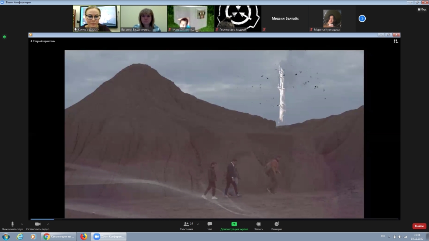Click the green encryption shield icon
The height and width of the screenshot is (241, 429).
[x=4, y=37]
